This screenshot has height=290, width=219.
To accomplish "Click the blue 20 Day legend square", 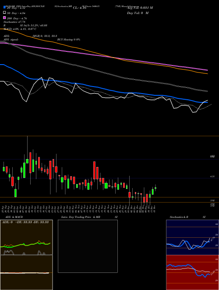I will 4,7.
